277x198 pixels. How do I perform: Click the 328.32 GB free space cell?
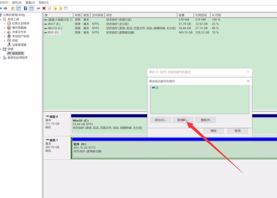(202, 32)
